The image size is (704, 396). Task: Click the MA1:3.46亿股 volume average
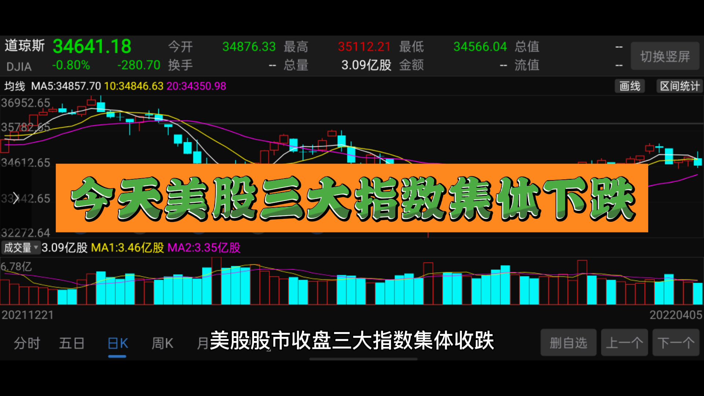127,248
